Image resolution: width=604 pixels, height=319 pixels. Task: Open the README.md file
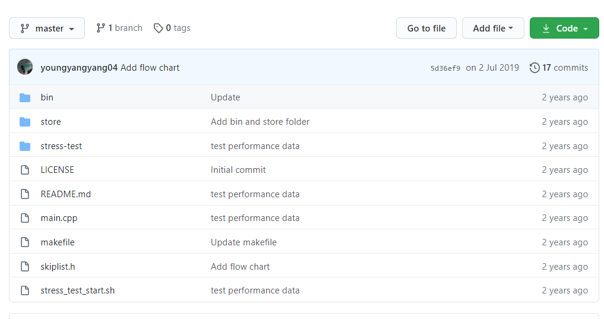(66, 194)
